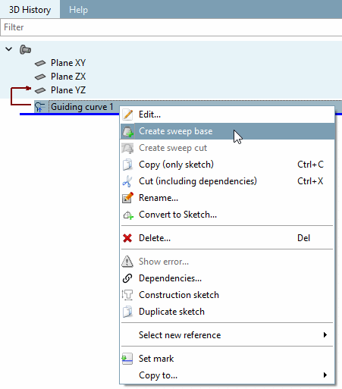This screenshot has height=389, width=342.
Task: Choose Copy (only sketch)
Action: 227,165
